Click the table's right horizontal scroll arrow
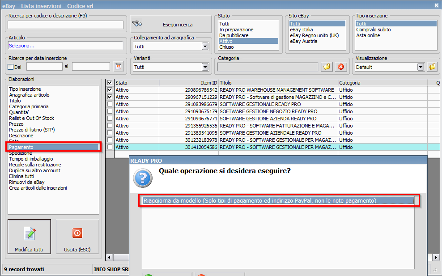 (436, 257)
